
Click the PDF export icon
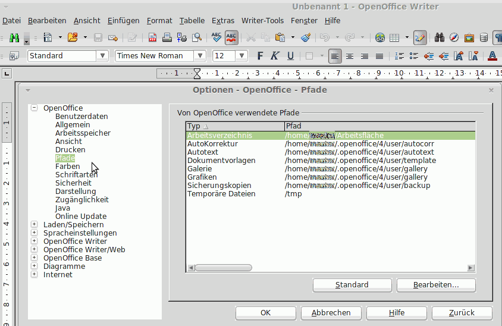pyautogui.click(x=153, y=37)
